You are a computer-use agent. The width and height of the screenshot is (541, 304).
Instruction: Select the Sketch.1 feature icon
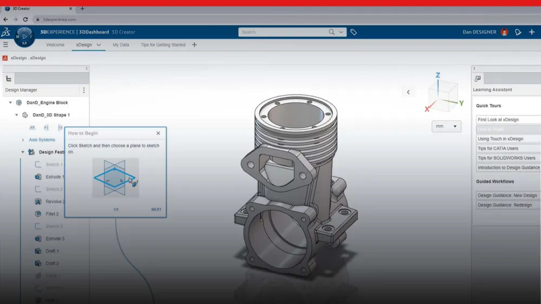[38, 165]
